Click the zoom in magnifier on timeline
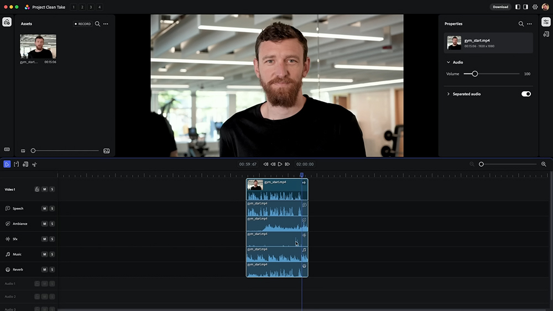This screenshot has width=553, height=311. click(x=544, y=164)
